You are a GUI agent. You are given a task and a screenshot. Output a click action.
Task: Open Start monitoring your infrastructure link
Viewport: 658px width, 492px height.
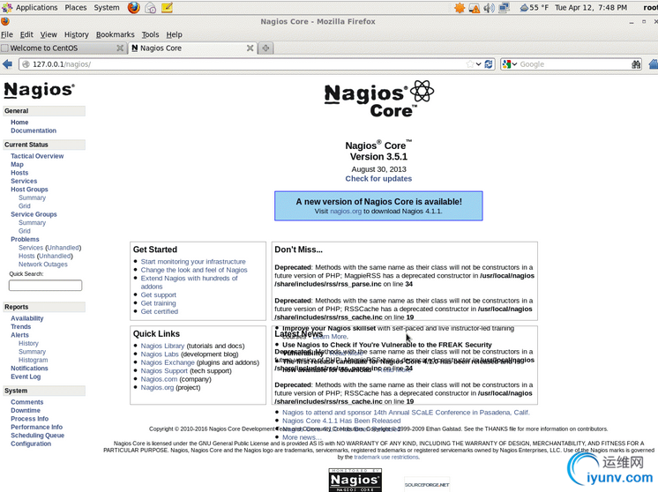[x=193, y=262]
